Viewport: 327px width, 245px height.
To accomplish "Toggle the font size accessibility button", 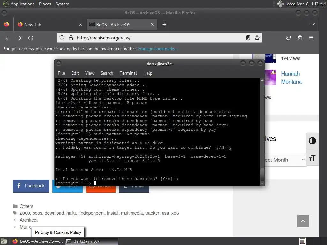I will [x=312, y=158].
